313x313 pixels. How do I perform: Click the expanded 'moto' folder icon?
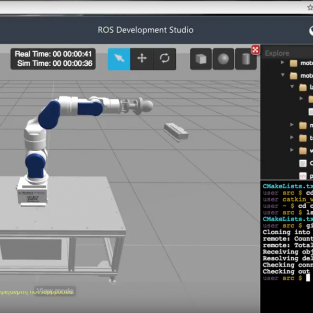pyautogui.click(x=293, y=76)
